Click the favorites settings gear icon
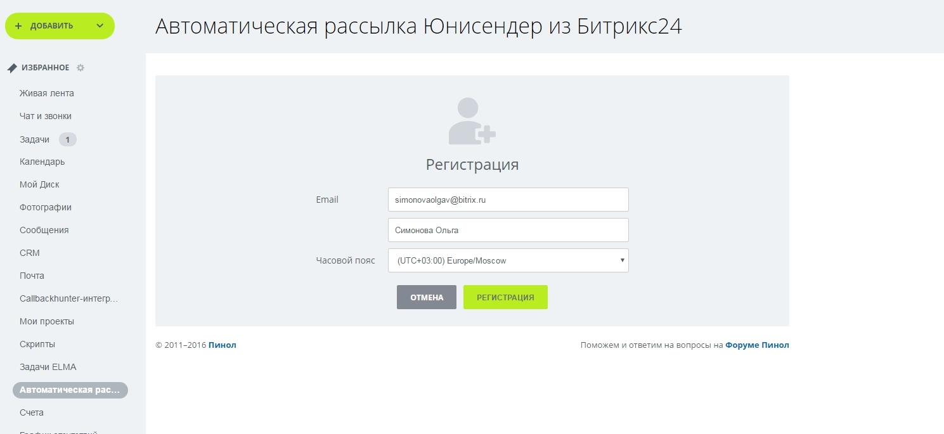 tap(81, 68)
